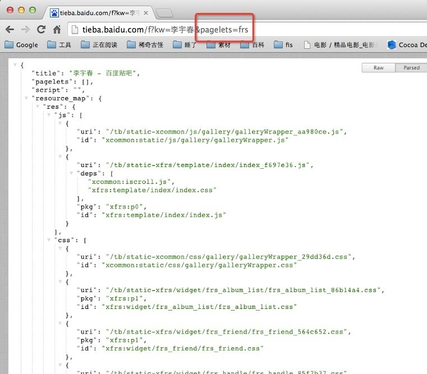Collapse the "deps" array node

pos(71,173)
